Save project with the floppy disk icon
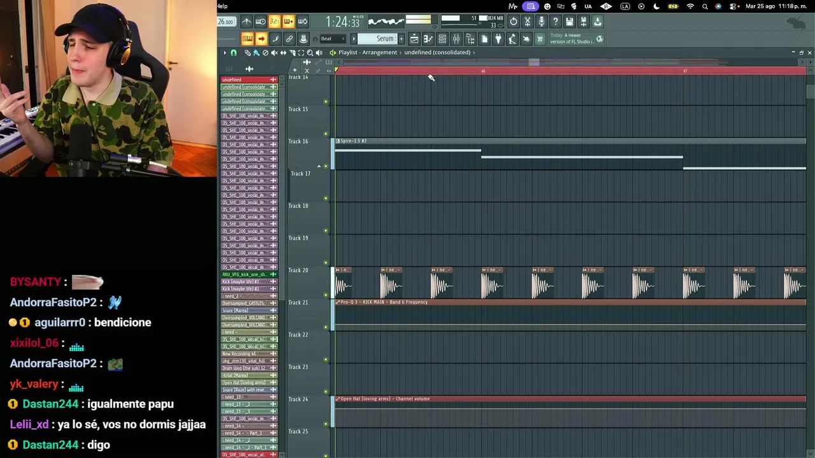Image resolution: width=815 pixels, height=458 pixels. tap(570, 22)
